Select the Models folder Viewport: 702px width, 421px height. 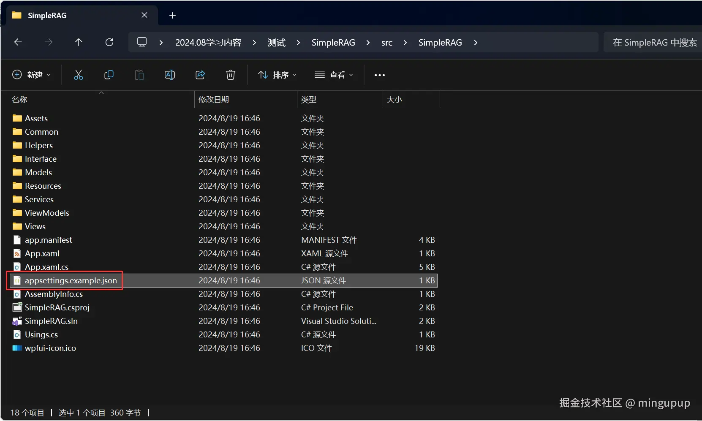(38, 172)
